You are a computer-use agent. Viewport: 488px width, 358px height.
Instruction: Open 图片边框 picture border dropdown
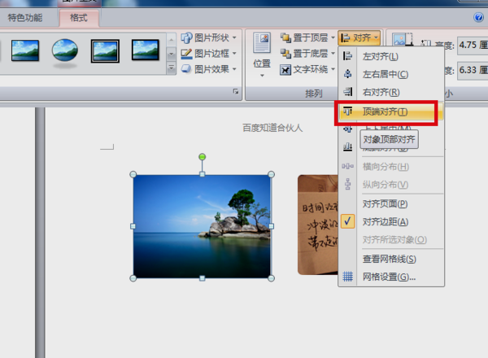234,54
